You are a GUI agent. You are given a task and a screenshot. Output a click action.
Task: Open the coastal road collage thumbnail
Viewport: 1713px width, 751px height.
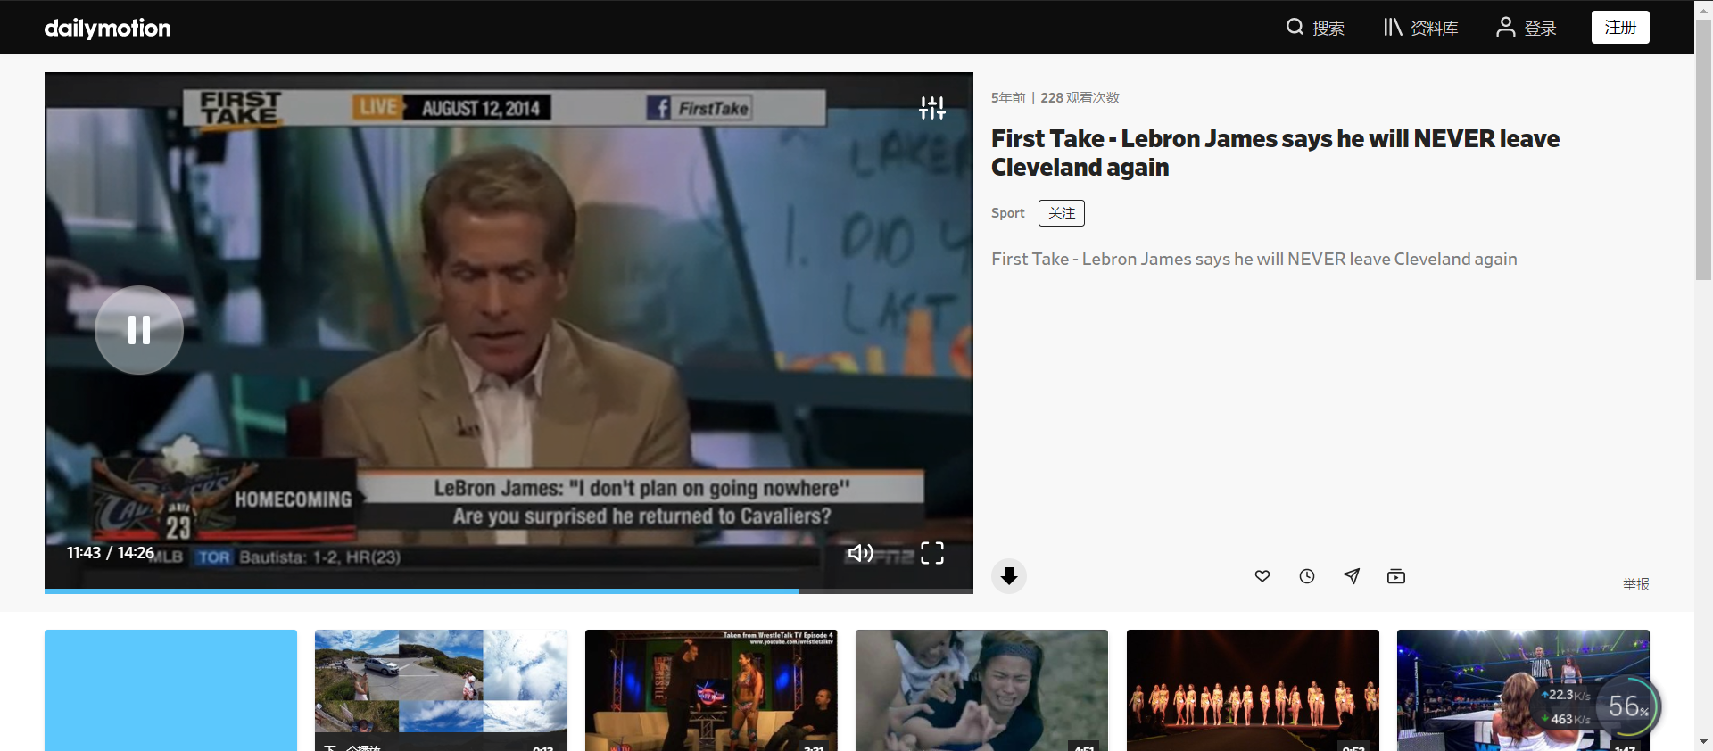pos(441,690)
